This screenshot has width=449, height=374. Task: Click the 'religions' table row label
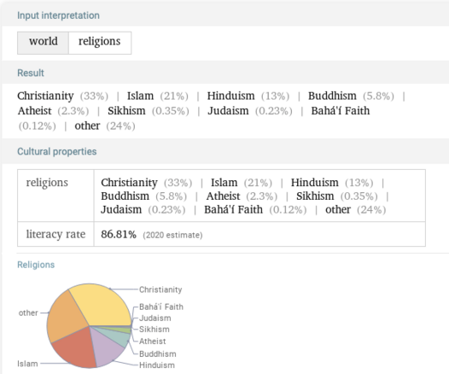[47, 183]
